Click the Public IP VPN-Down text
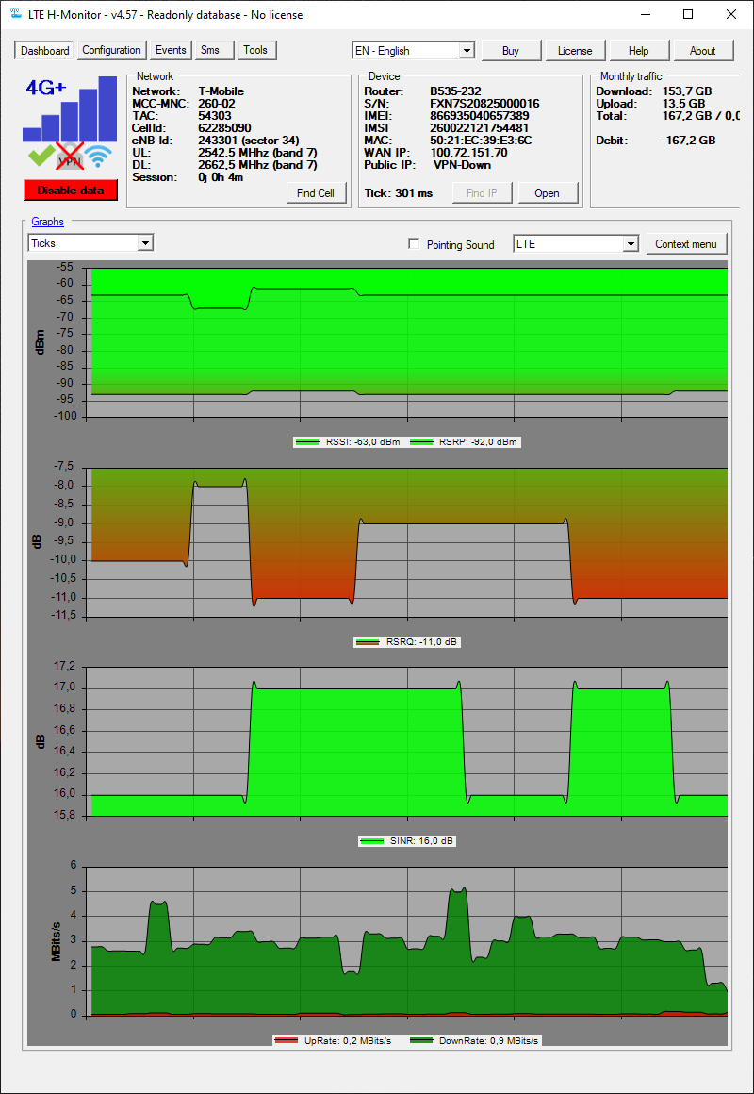The width and height of the screenshot is (754, 1094). pyautogui.click(x=463, y=165)
